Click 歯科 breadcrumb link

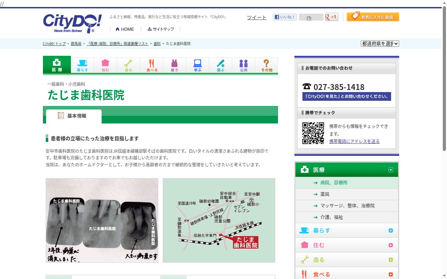pyautogui.click(x=157, y=44)
